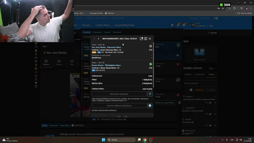Favorite San Jose Sharks with star

45,53
